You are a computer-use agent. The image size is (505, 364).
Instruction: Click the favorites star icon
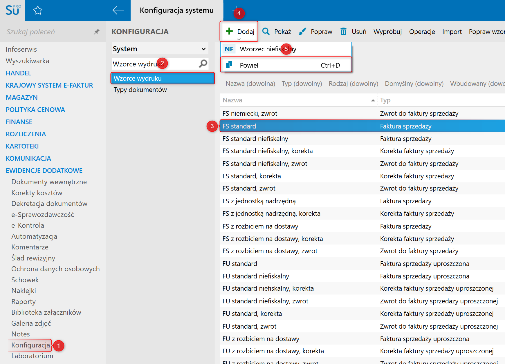(38, 11)
